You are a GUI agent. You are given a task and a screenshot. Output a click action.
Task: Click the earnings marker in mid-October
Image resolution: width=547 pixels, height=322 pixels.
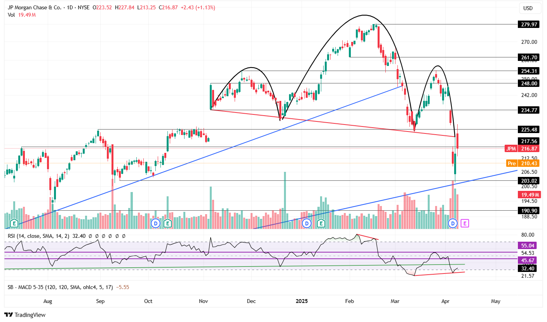click(x=167, y=223)
